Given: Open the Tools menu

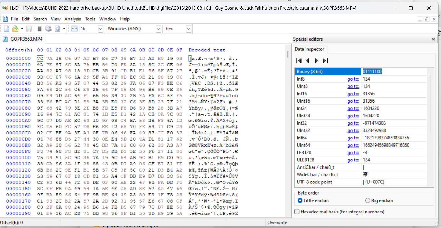Looking at the screenshot, I should coord(90,19).
